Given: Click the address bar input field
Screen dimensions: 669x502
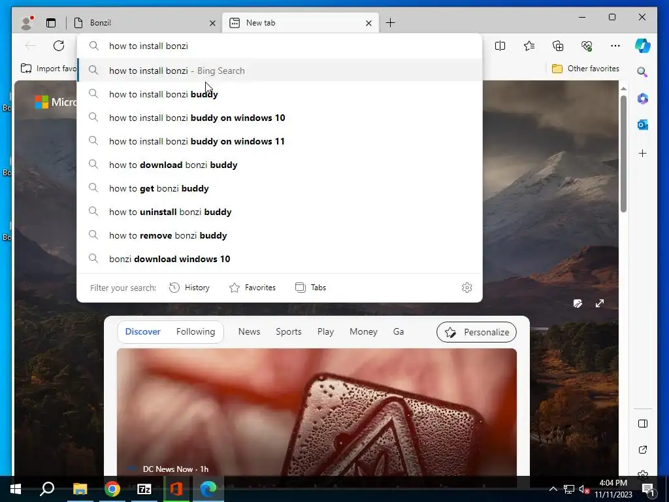Looking at the screenshot, I should [280, 46].
